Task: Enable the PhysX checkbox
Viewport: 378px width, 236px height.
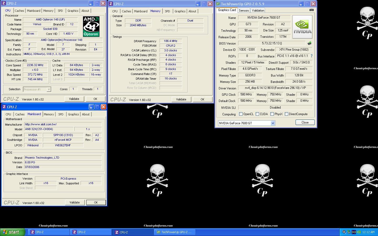Action: tap(272, 114)
